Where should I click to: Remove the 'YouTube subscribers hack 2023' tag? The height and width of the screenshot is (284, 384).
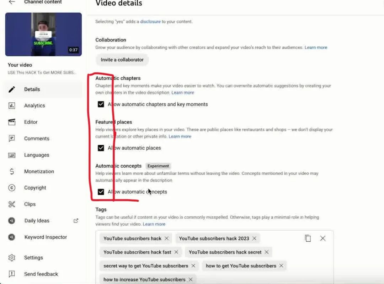255,238
